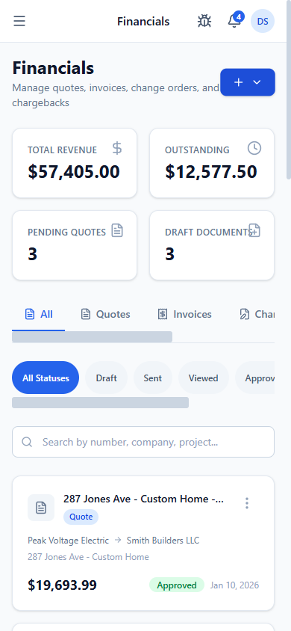Switch to the Quotes tab
The image size is (291, 631).
[x=105, y=314]
